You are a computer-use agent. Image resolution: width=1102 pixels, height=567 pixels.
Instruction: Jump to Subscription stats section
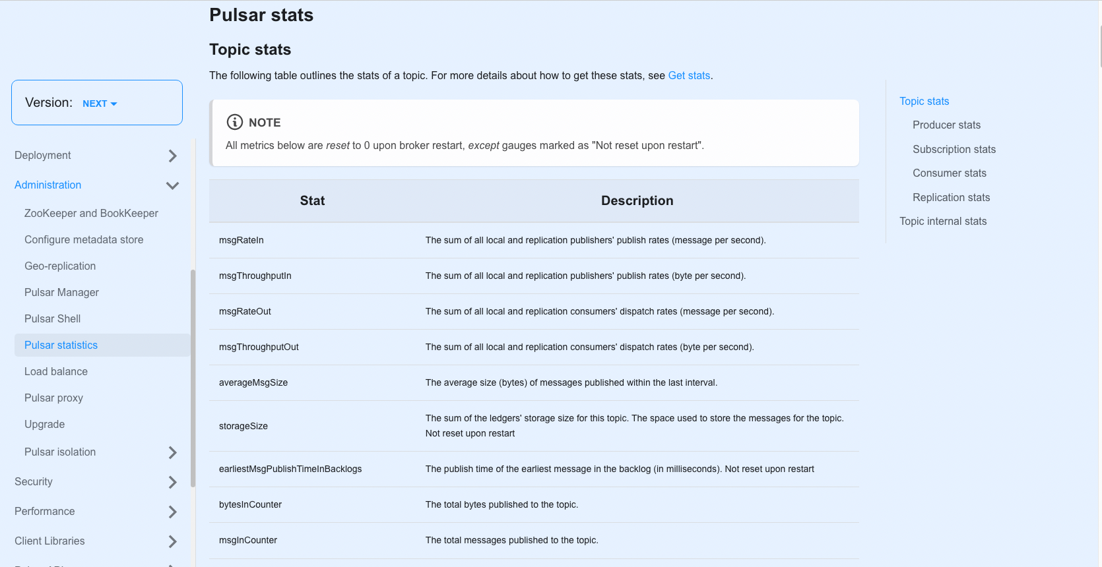click(x=954, y=150)
